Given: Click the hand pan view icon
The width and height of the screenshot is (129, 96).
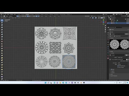Looking at the screenshot, I should (x=105, y=28).
